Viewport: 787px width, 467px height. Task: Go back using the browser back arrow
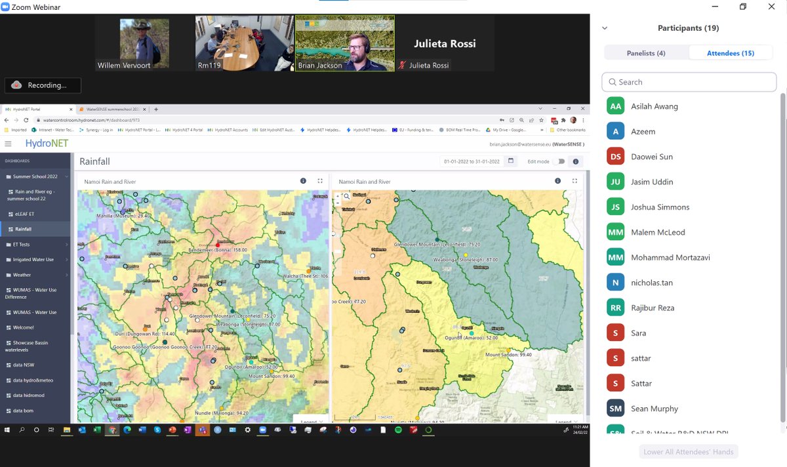[7, 120]
